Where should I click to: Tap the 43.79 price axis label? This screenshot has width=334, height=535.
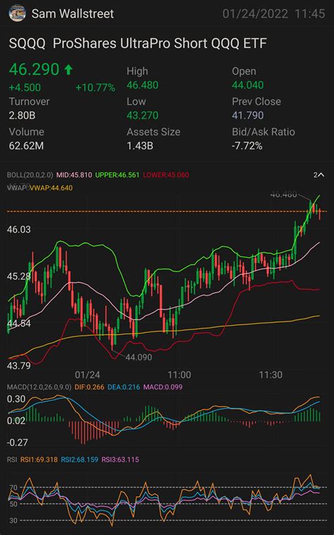click(x=19, y=366)
